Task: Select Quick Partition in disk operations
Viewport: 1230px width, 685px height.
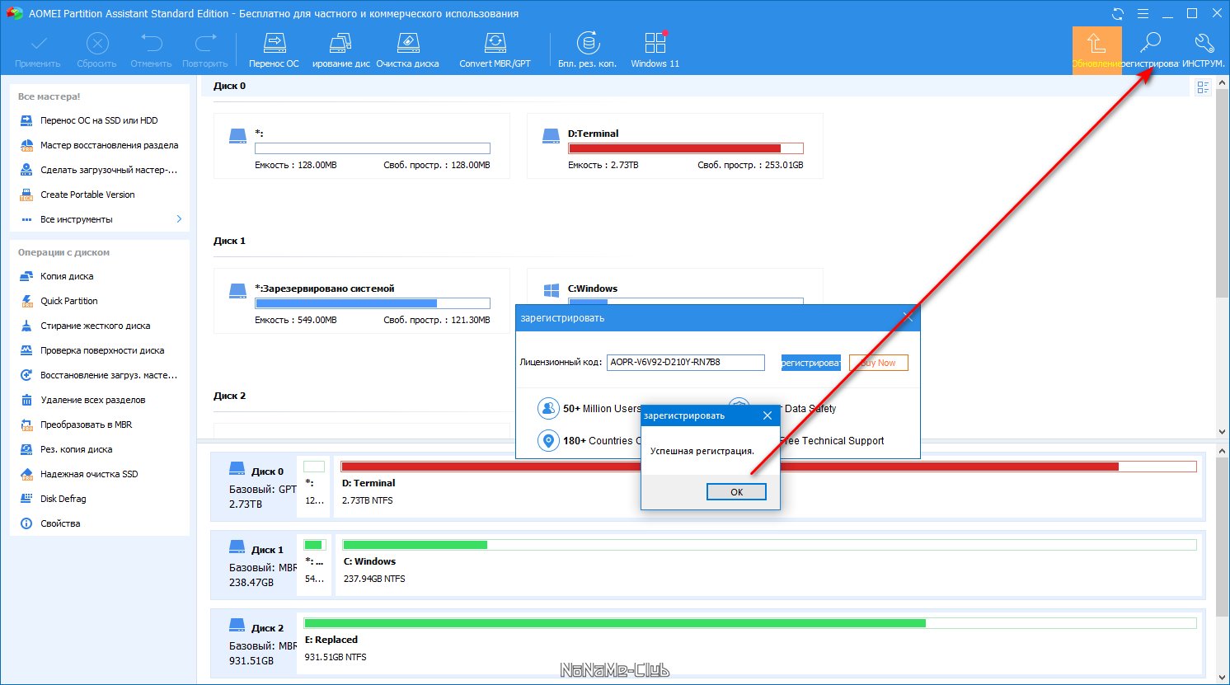Action: [69, 301]
